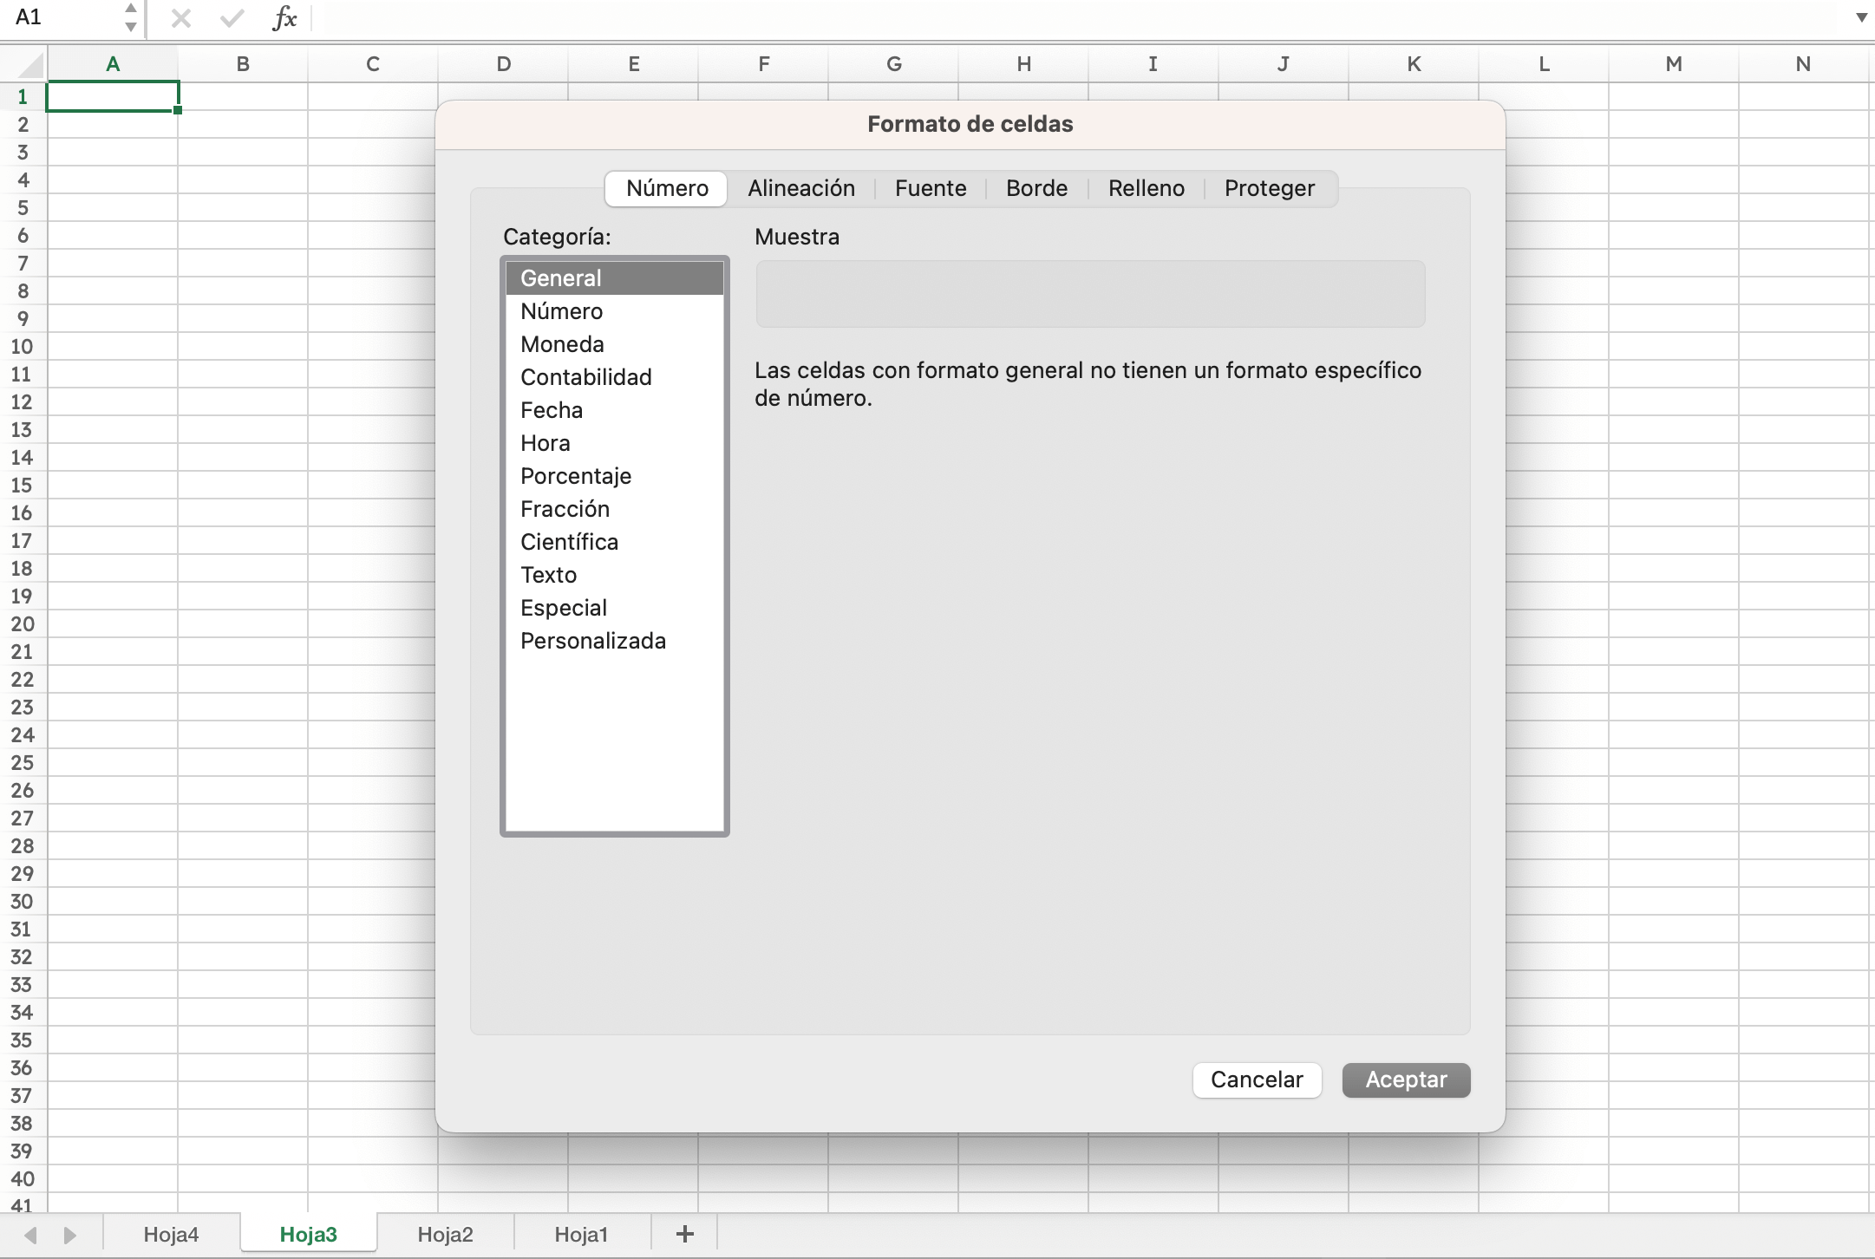Add a new sheet with the plus icon
Screen dimensions: 1875x1259
tap(683, 1233)
